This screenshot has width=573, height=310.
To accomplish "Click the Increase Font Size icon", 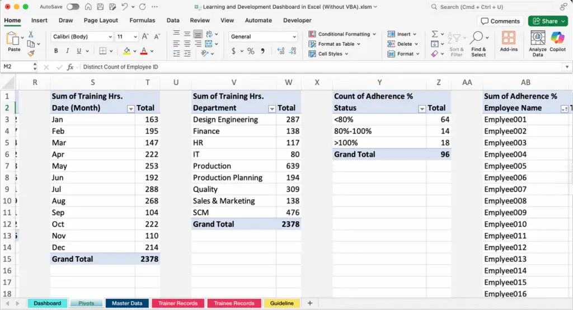I will point(145,37).
